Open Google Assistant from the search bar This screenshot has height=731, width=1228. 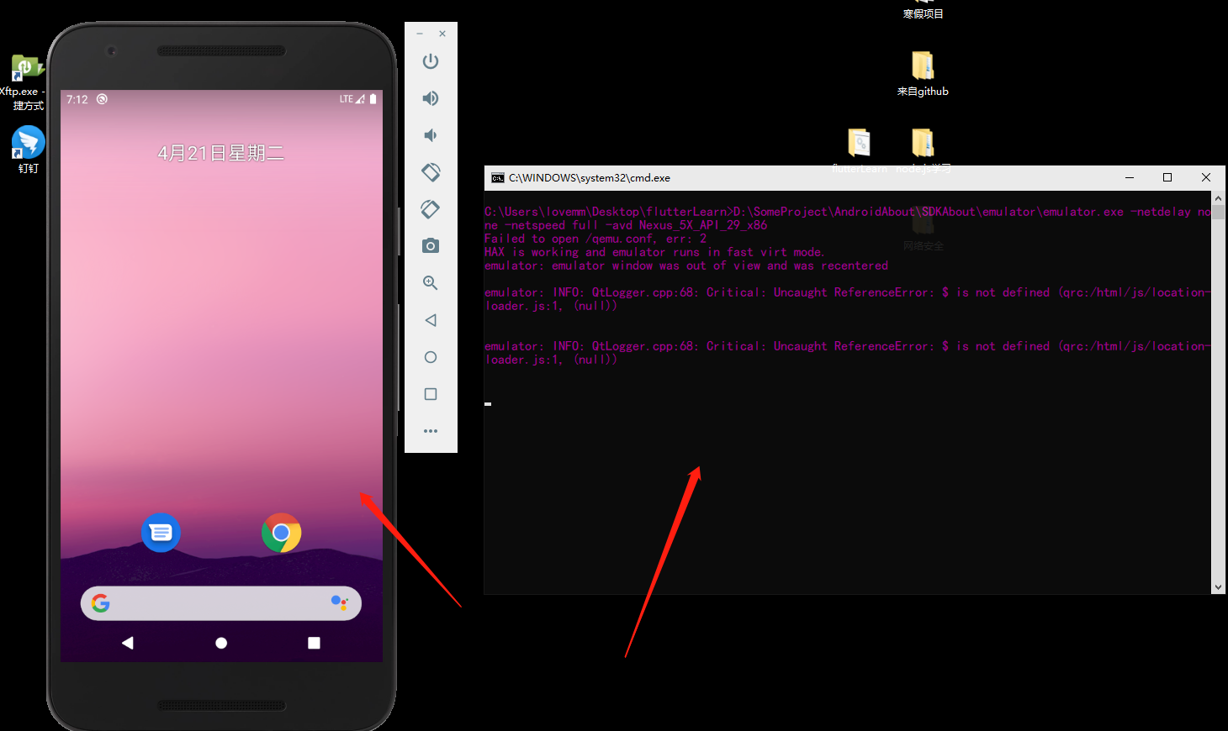click(x=339, y=603)
